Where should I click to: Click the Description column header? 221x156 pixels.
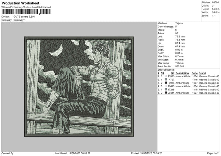pyautogui.click(x=182, y=73)
